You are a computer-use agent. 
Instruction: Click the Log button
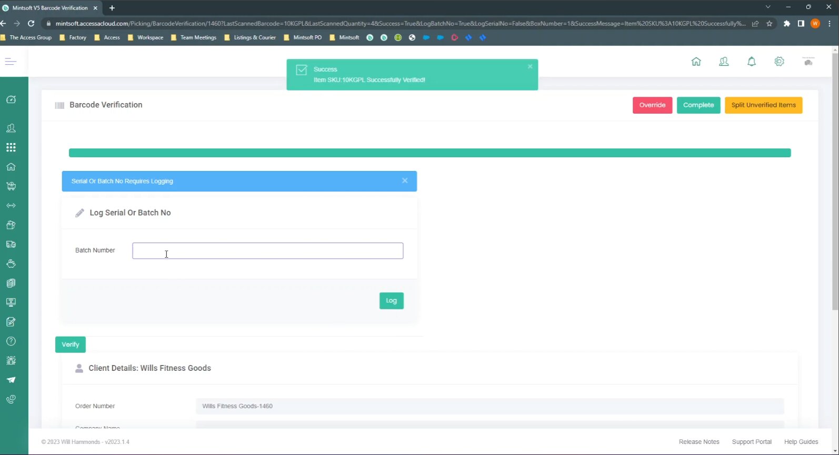click(391, 300)
